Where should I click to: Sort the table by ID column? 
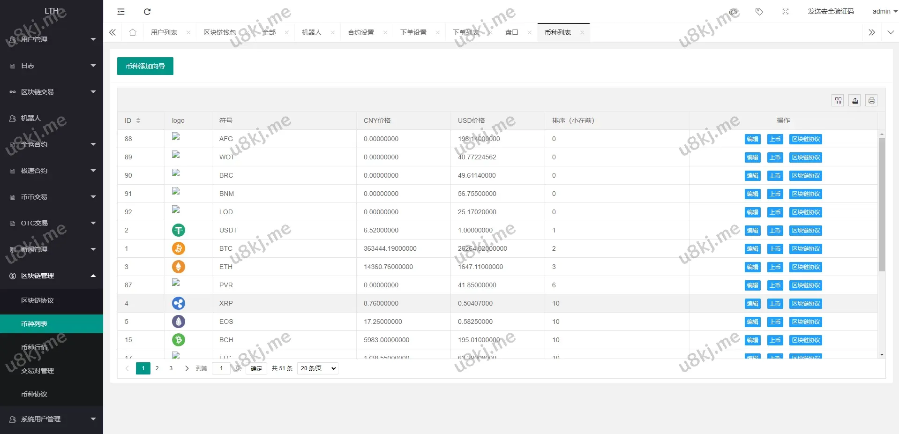tap(138, 120)
